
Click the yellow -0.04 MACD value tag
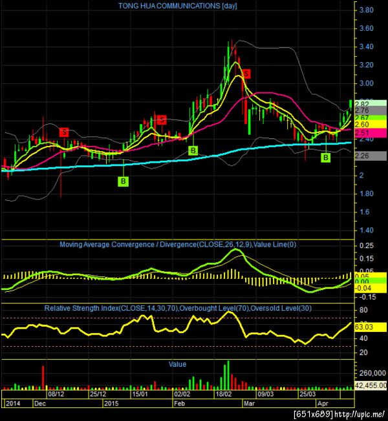click(371, 289)
